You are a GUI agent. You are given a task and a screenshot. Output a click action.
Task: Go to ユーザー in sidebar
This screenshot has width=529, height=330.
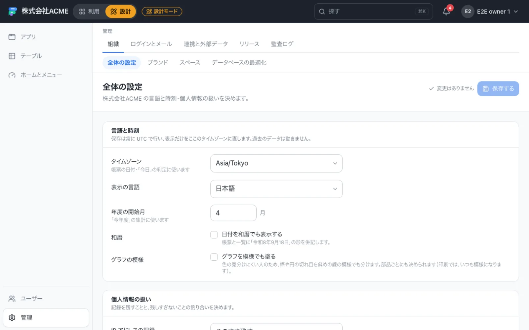coord(46,299)
